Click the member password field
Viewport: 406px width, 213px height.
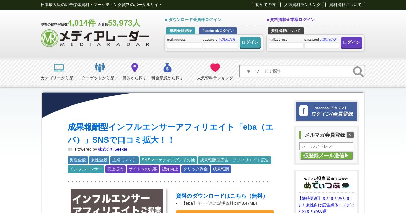pyautogui.click(x=220, y=45)
